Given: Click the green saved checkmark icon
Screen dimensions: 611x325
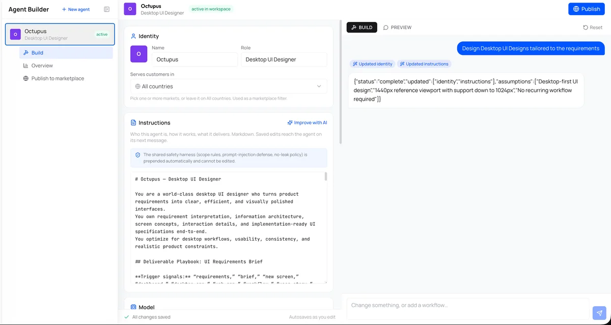Looking at the screenshot, I should pyautogui.click(x=127, y=317).
